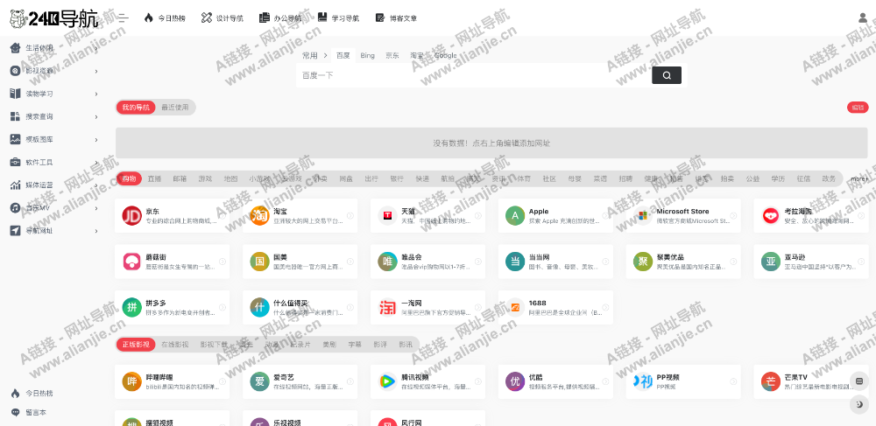
Task: Click the 一淘网 red logo icon
Action: click(x=388, y=307)
